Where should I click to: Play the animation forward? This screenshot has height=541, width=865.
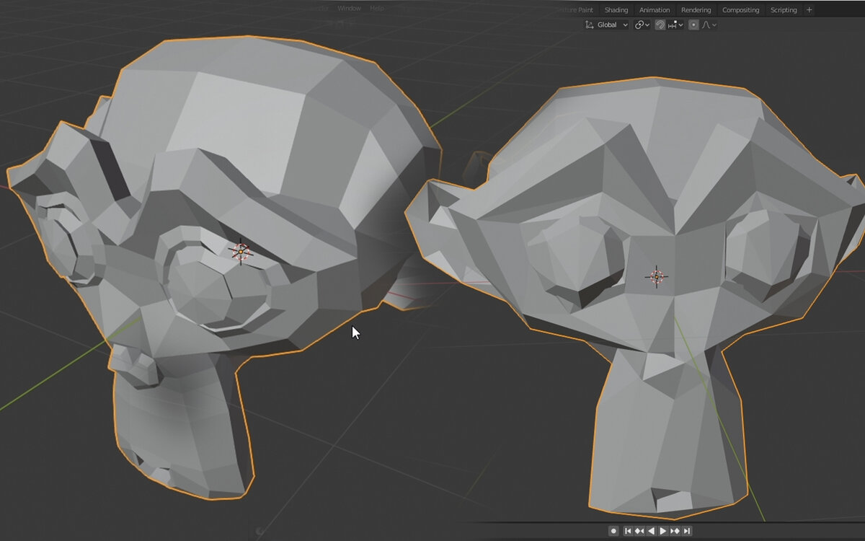pyautogui.click(x=663, y=531)
